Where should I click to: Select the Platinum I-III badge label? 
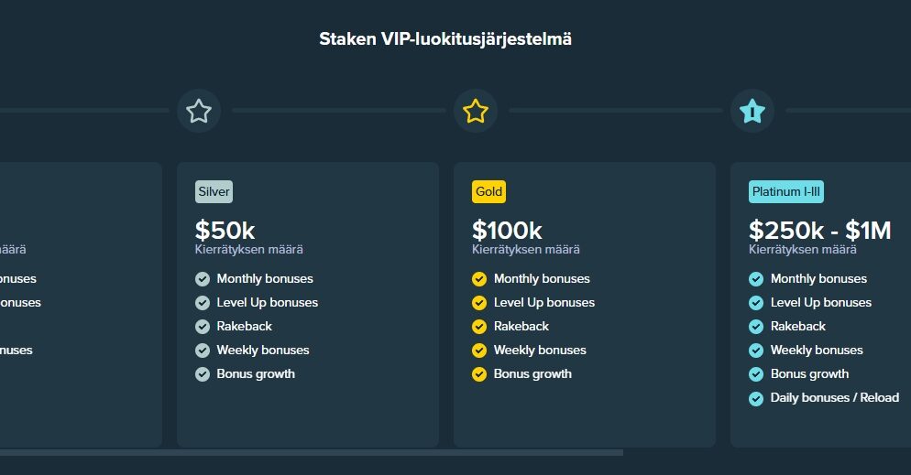pos(786,191)
